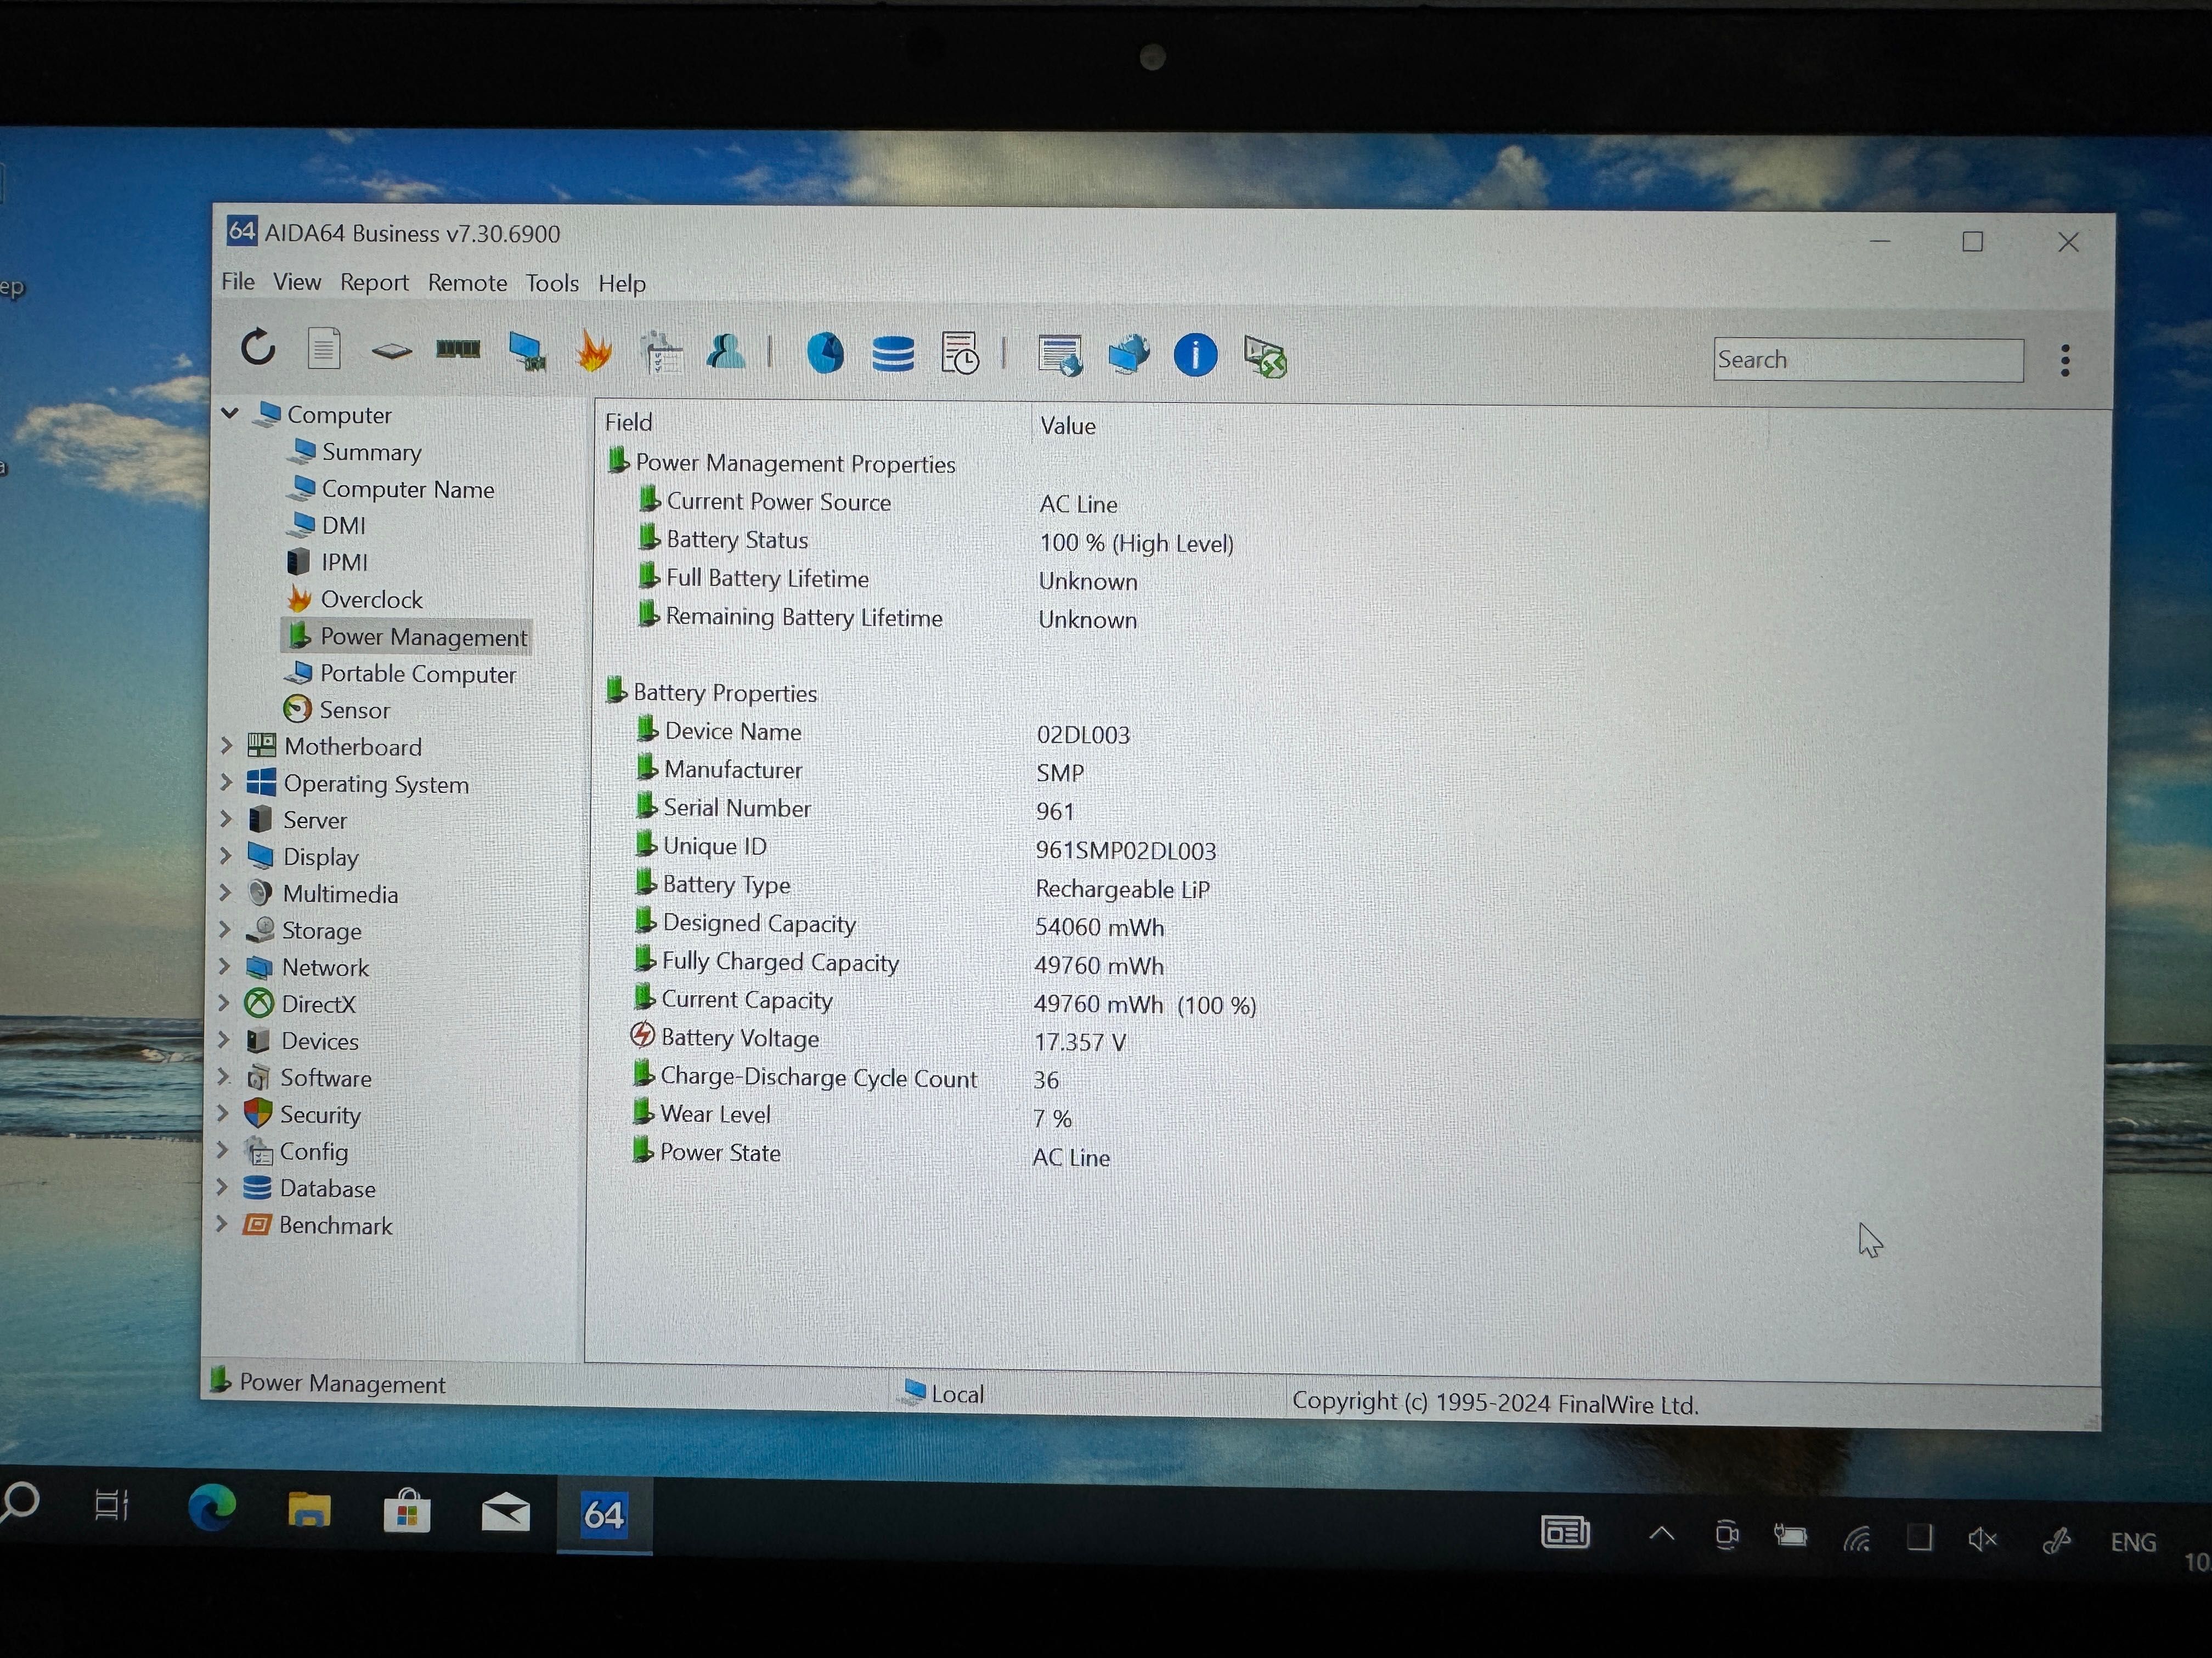Click the Field column header
The width and height of the screenshot is (2212, 1658).
pyautogui.click(x=628, y=422)
